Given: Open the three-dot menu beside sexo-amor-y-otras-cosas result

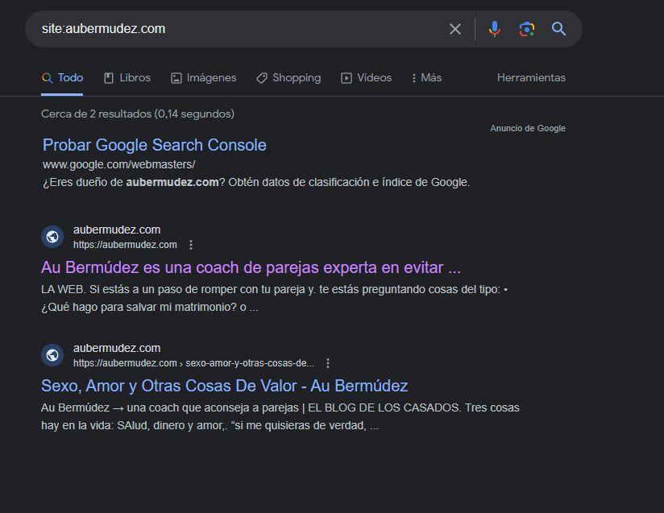Looking at the screenshot, I should tap(328, 363).
